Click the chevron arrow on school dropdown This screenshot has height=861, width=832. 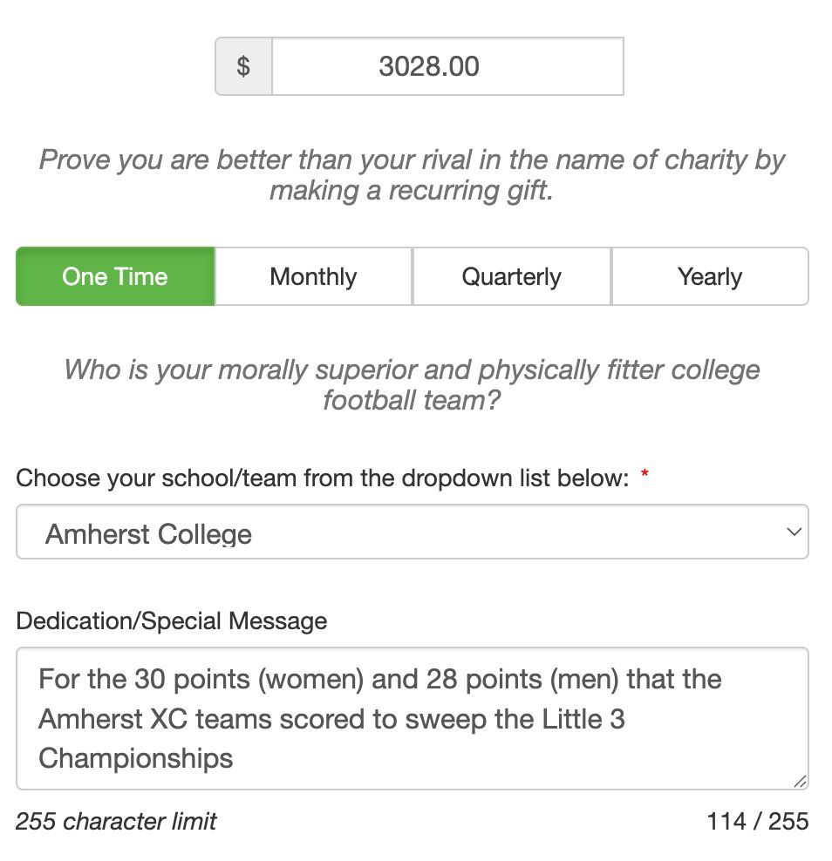793,532
